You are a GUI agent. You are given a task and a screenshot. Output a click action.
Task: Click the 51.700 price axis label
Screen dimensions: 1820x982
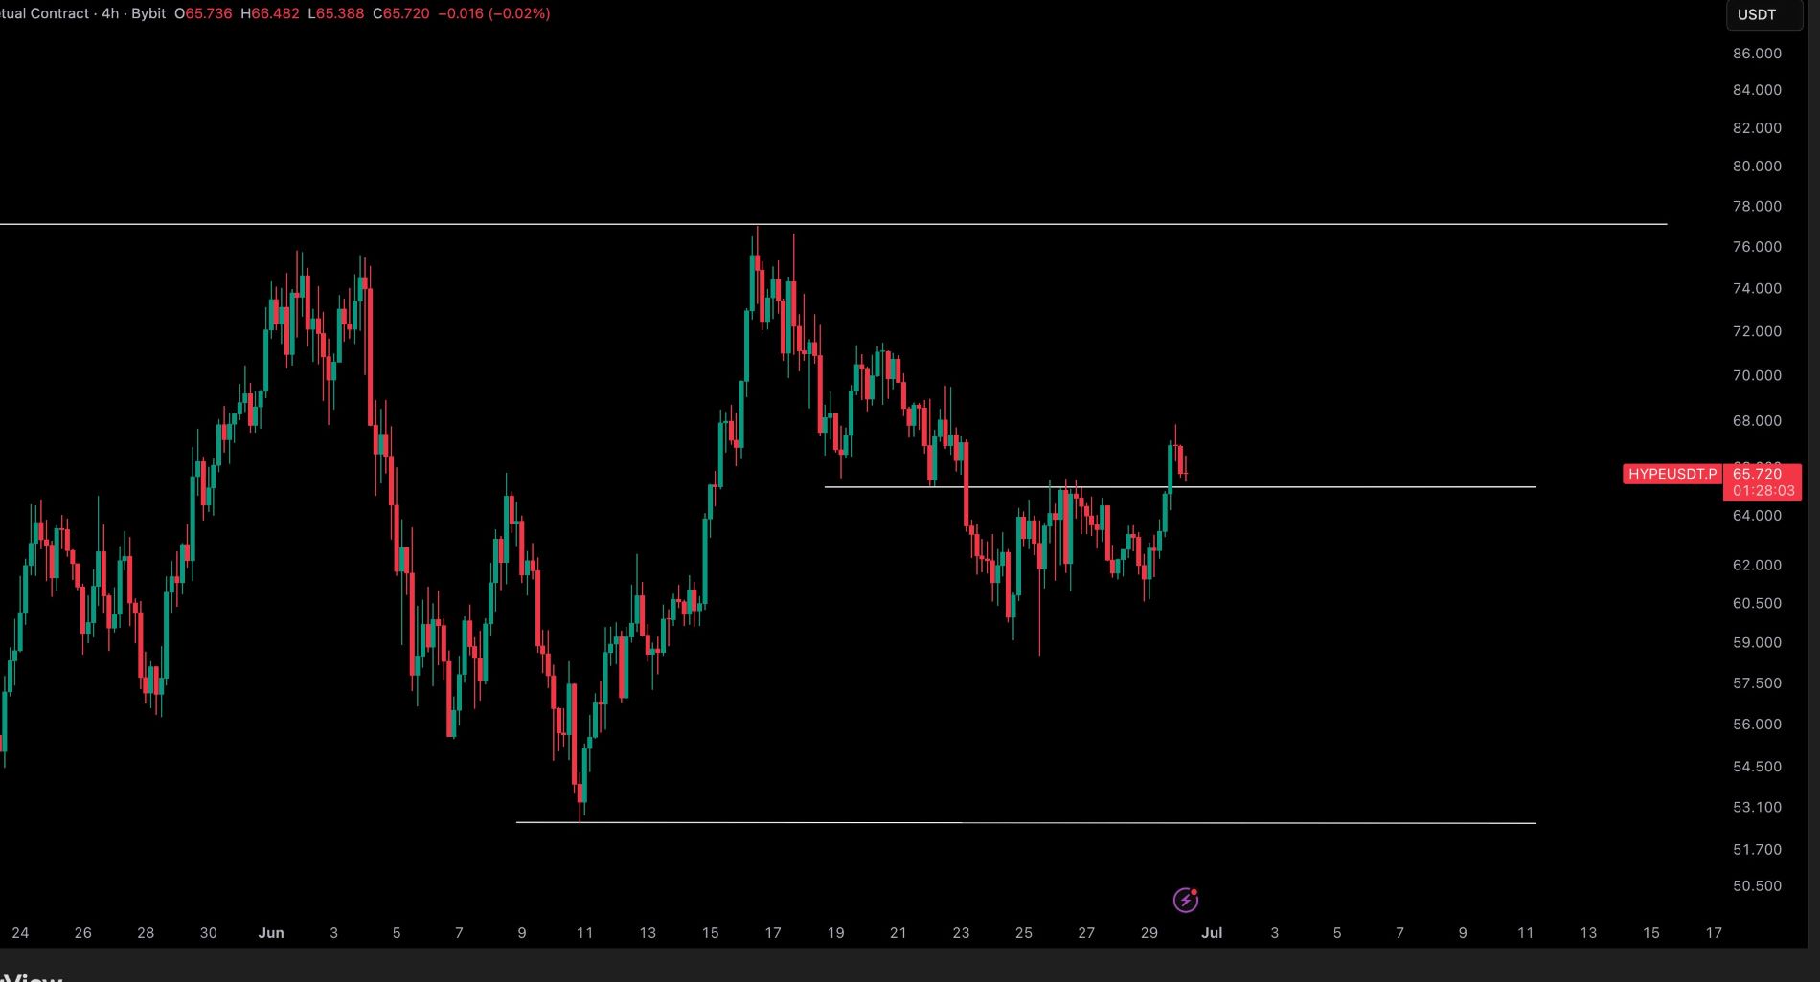(x=1757, y=850)
